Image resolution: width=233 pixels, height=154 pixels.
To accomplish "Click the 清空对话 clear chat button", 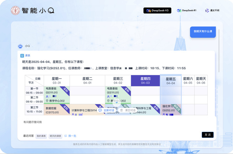I will coord(128,110).
